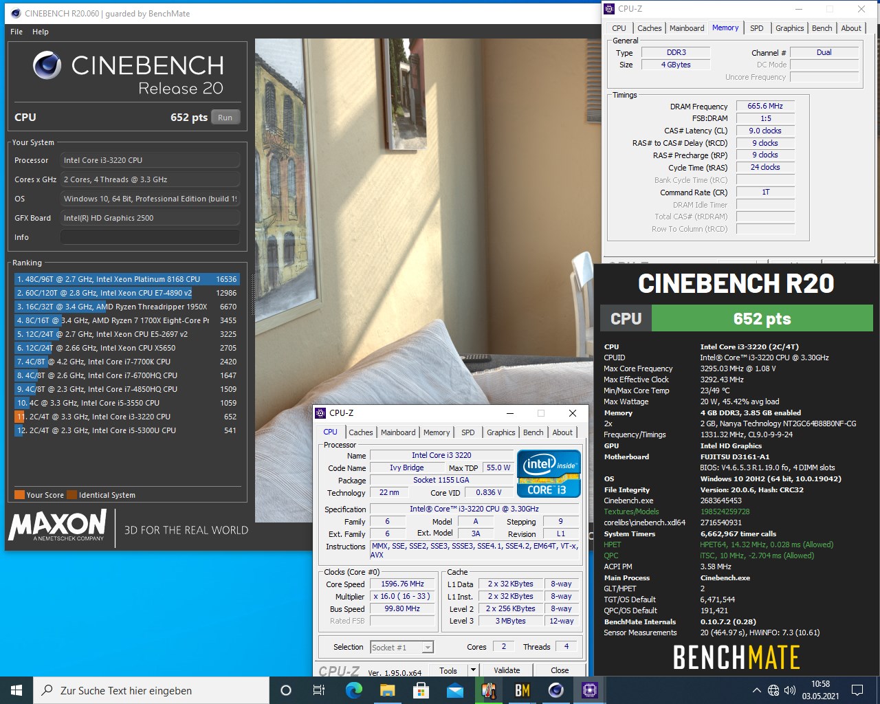This screenshot has height=704, width=880.
Task: Open About tab in CPU-Z memory window
Action: pyautogui.click(x=851, y=28)
